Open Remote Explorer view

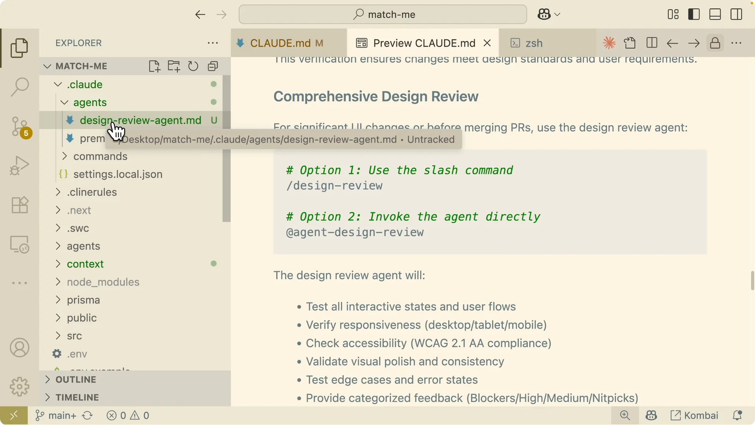point(19,244)
